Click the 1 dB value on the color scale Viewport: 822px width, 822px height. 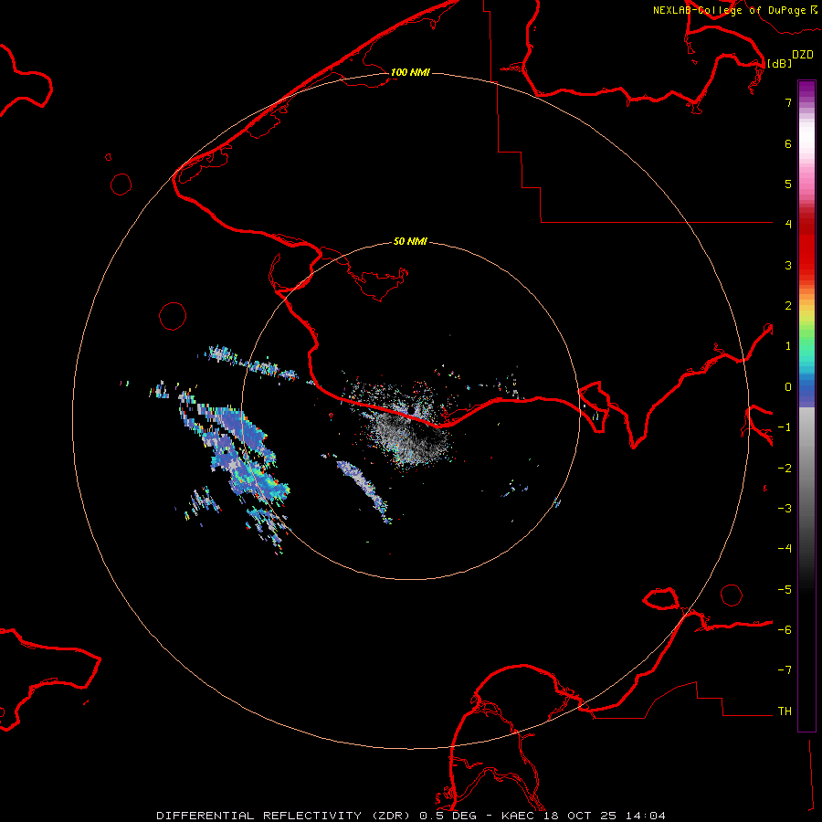tap(788, 346)
